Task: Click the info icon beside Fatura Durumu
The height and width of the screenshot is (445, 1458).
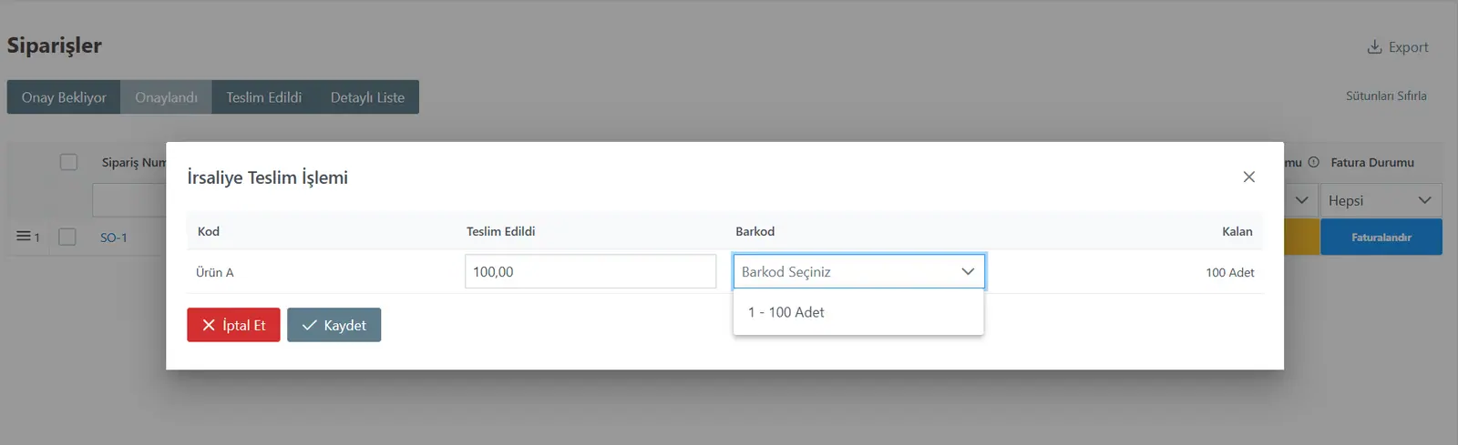Action: click(1313, 162)
